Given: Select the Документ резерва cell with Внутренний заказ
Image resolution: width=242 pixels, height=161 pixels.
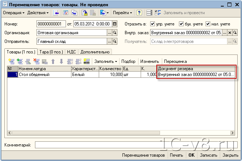Looking at the screenshot, I should coord(196,75).
